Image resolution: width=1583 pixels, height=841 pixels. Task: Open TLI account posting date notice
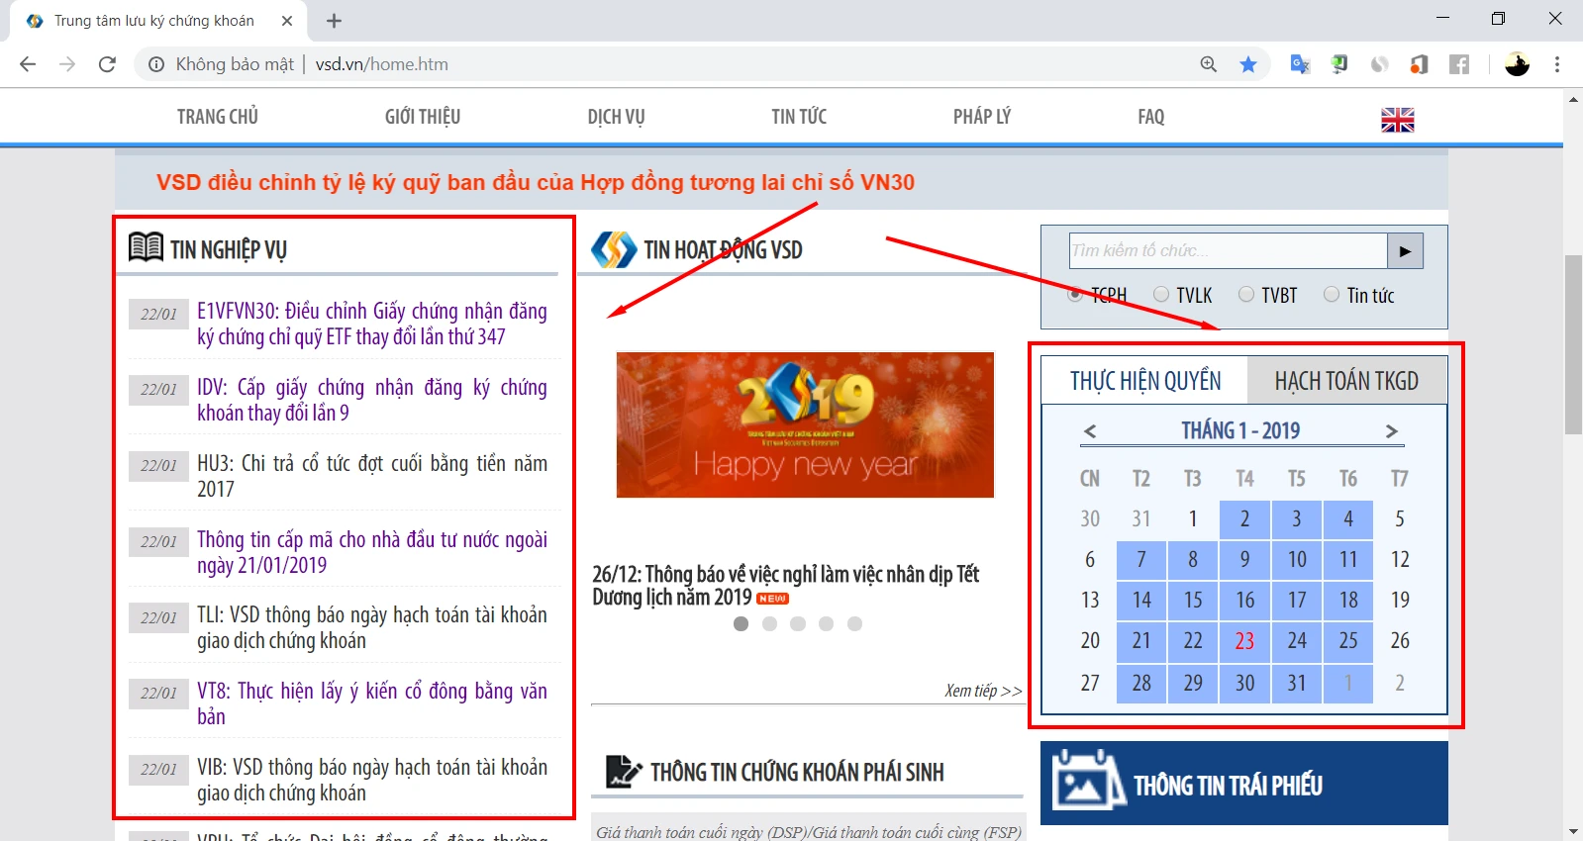[x=372, y=627]
